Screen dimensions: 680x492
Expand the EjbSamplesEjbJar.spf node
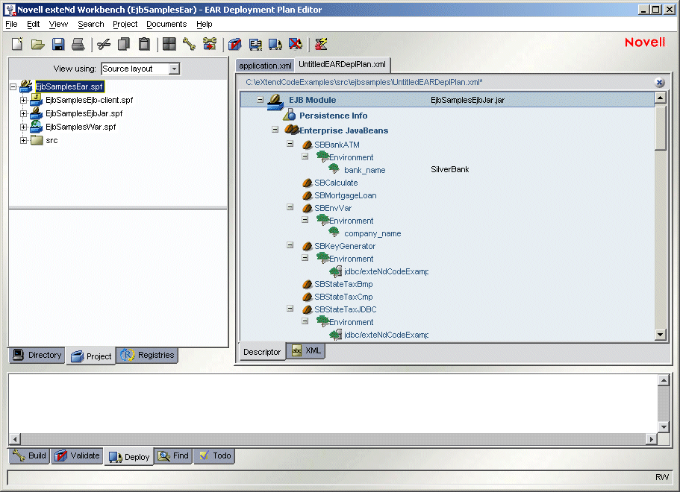(23, 114)
